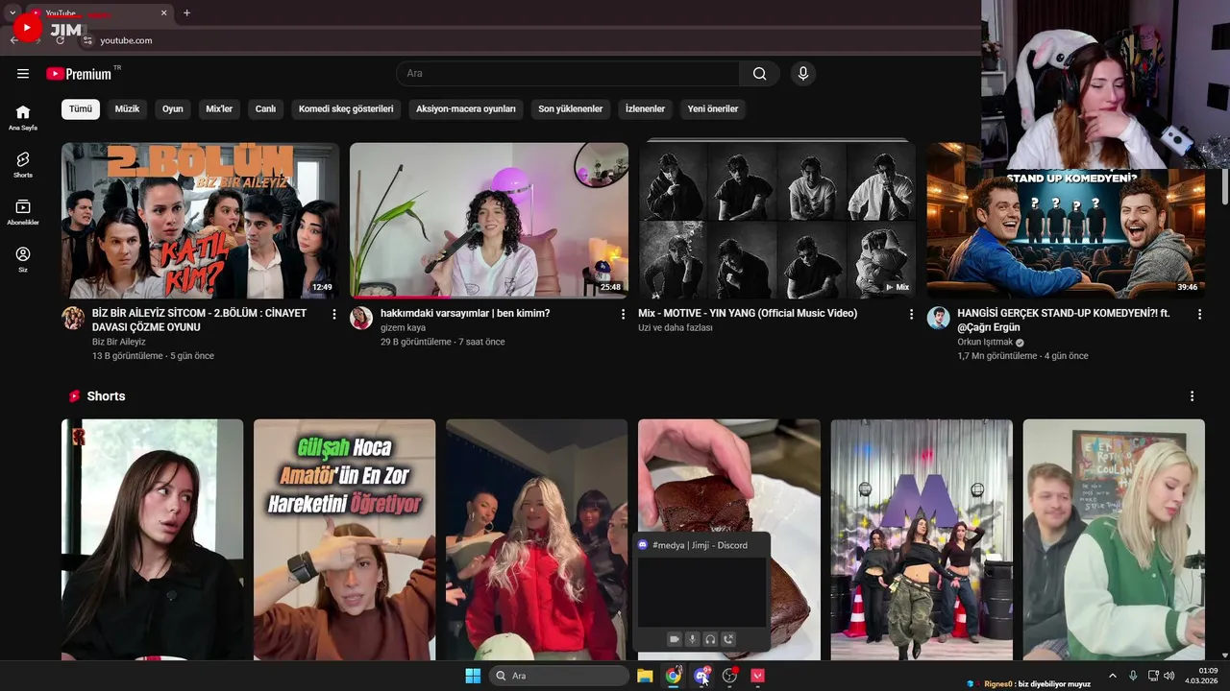Open options for BİZ BİR AİLEYİZ SİTCOM video
Screen dimensions: 1230x691
pyautogui.click(x=334, y=314)
